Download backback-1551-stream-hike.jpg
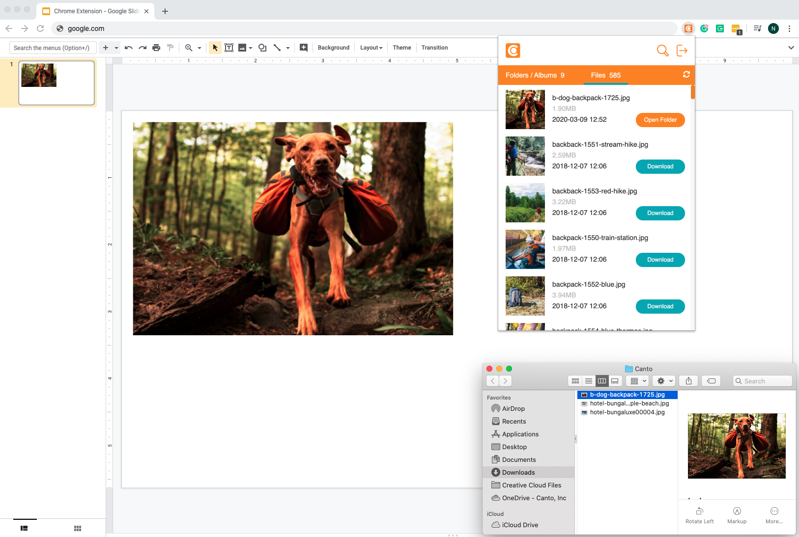This screenshot has width=799, height=537. (x=660, y=166)
